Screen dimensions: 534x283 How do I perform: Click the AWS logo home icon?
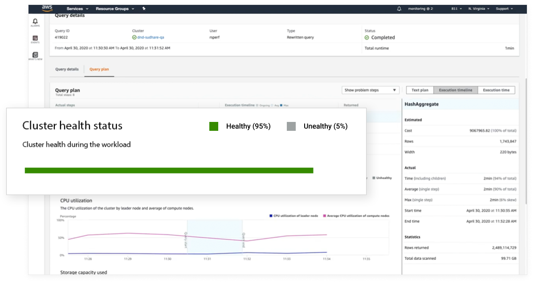[46, 8]
